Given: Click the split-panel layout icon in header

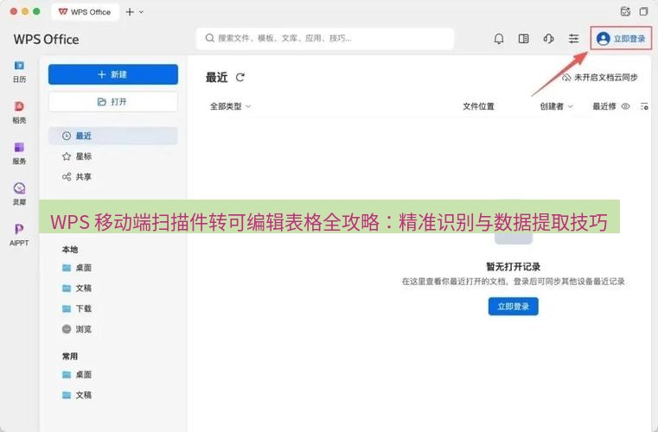Looking at the screenshot, I should pos(523,39).
